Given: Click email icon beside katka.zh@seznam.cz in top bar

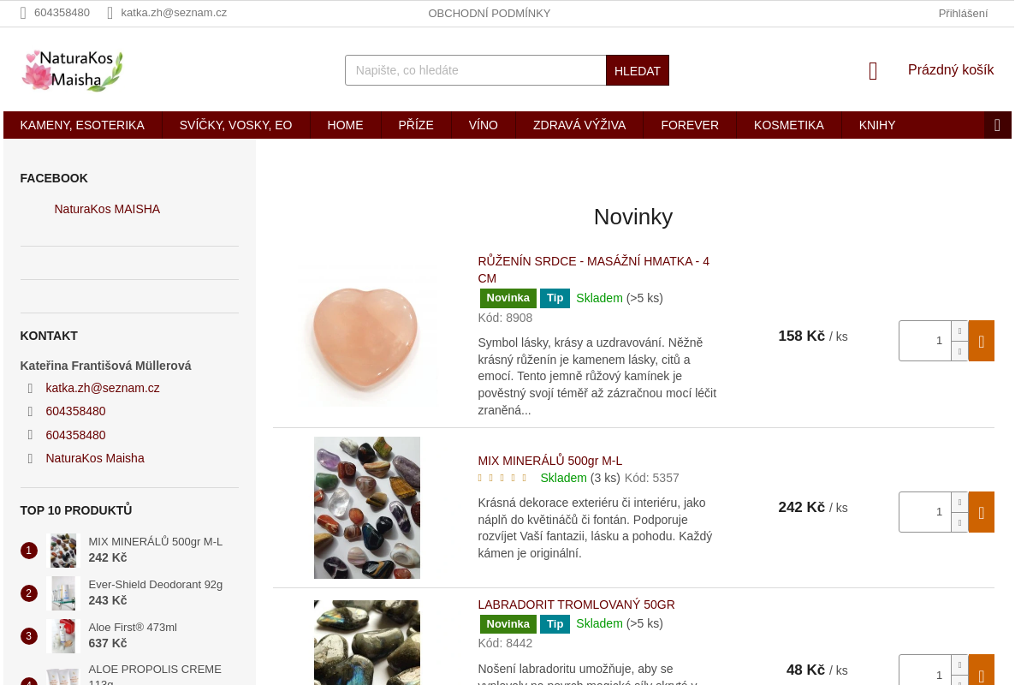Looking at the screenshot, I should pos(110,13).
